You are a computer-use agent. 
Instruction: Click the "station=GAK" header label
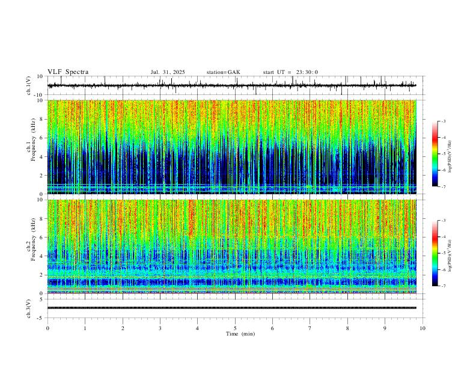tap(223, 72)
